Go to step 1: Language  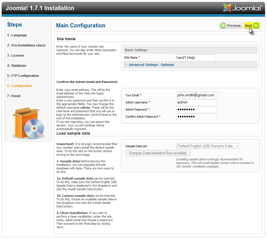point(17,35)
